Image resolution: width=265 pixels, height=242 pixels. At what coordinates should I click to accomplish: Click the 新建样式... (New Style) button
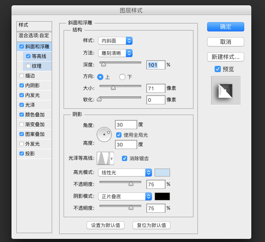pyautogui.click(x=225, y=57)
